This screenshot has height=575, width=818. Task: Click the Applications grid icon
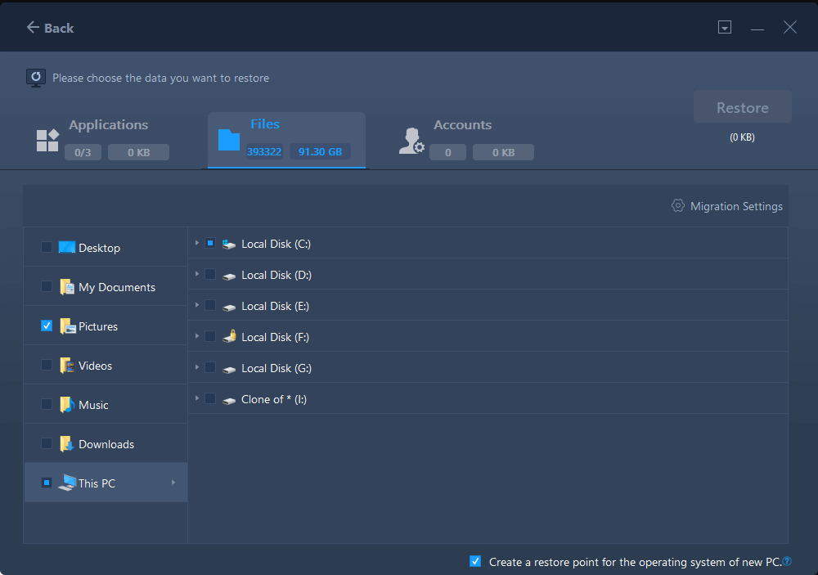click(47, 141)
